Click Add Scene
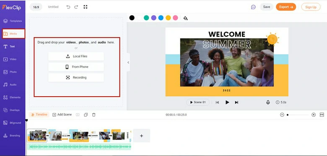 pos(62,115)
